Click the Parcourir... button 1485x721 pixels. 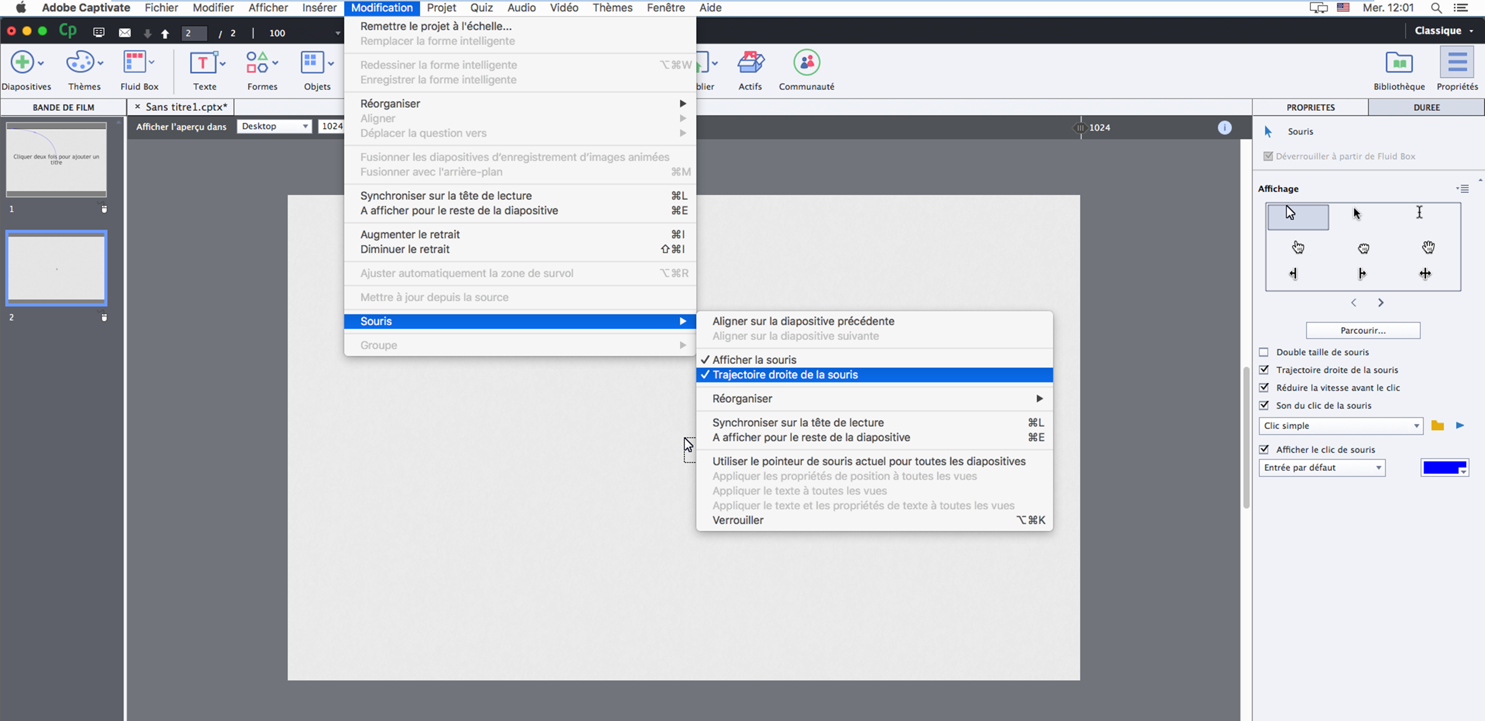point(1362,330)
